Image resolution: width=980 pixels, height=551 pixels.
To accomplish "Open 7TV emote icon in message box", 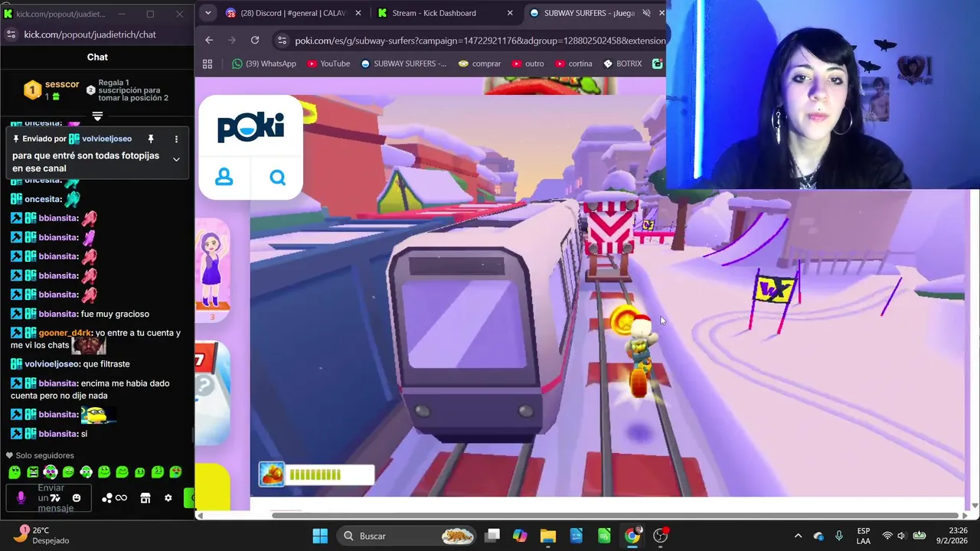I will click(x=54, y=498).
